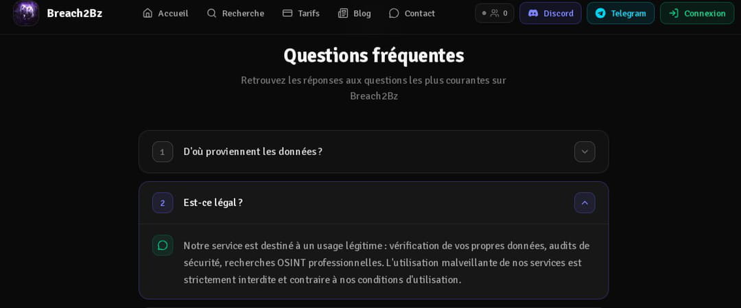
Task: Open the Tarifs menu item
Action: coord(301,13)
